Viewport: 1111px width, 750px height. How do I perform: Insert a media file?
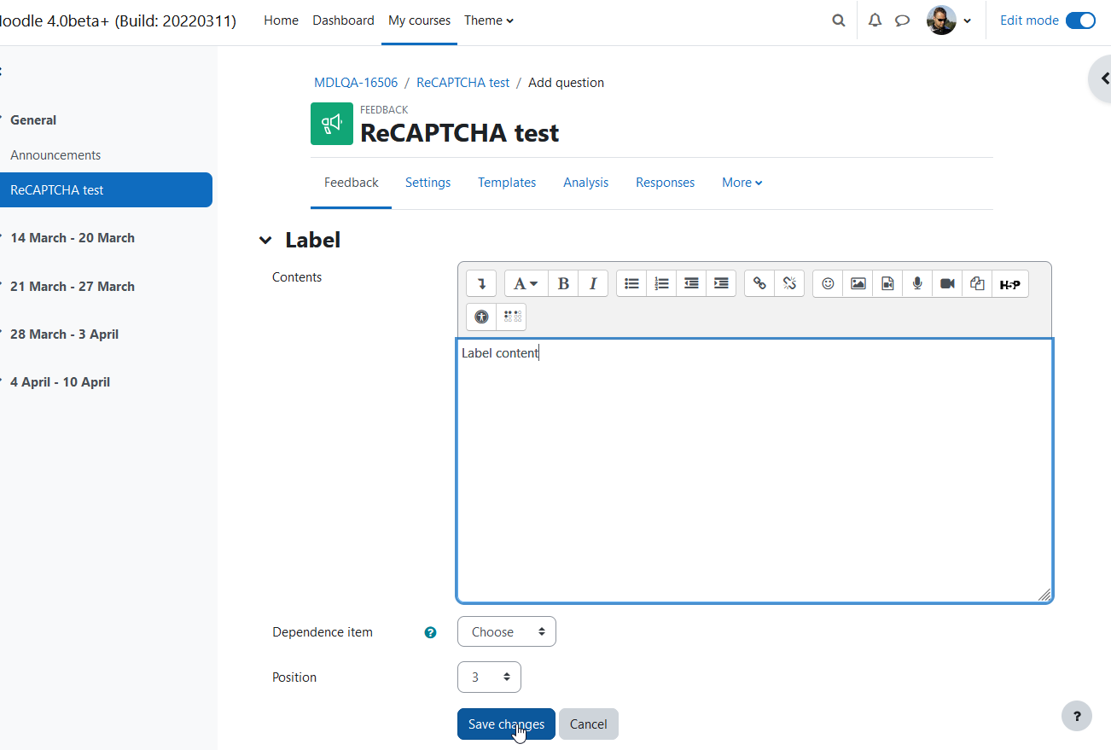(887, 283)
